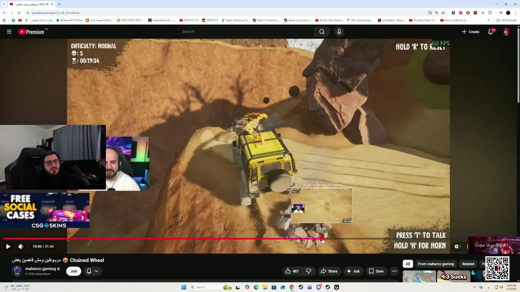Open the YouTube guide hamburger menu
Image resolution: width=520 pixels, height=292 pixels.
pyautogui.click(x=9, y=32)
